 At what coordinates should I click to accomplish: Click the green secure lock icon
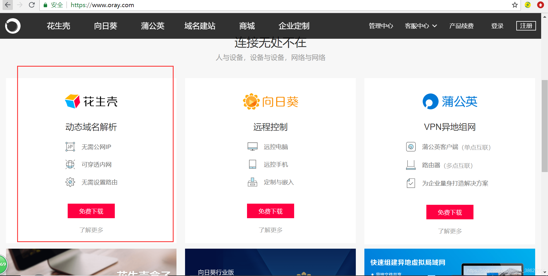(x=45, y=5)
